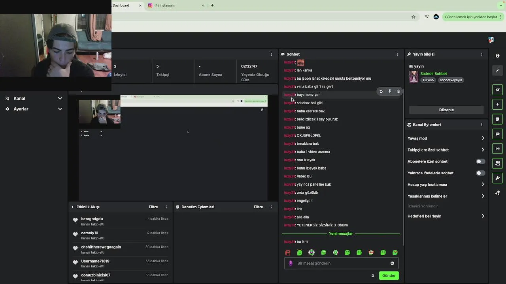Screen dimensions: 506x284
Task: Jump to new messages via Yeni mesajlar
Action: (x=341, y=234)
